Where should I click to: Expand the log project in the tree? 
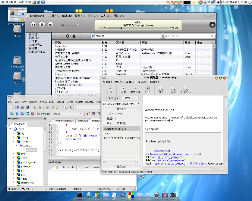click(x=13, y=133)
